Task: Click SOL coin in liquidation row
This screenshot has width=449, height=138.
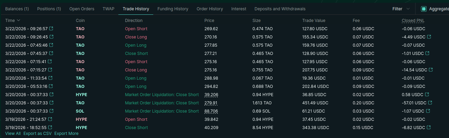Action: tap(80, 111)
